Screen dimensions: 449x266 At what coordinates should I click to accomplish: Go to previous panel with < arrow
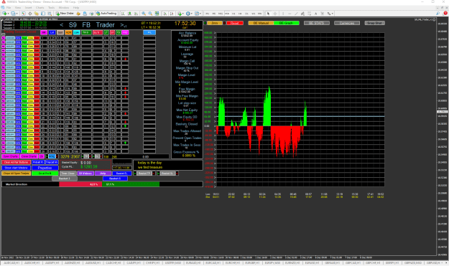(61, 25)
